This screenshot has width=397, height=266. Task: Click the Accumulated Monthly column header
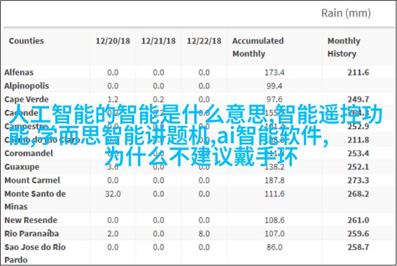258,47
